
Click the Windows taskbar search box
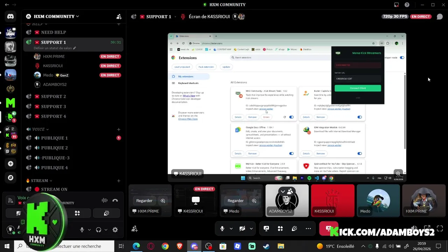click(x=64, y=246)
